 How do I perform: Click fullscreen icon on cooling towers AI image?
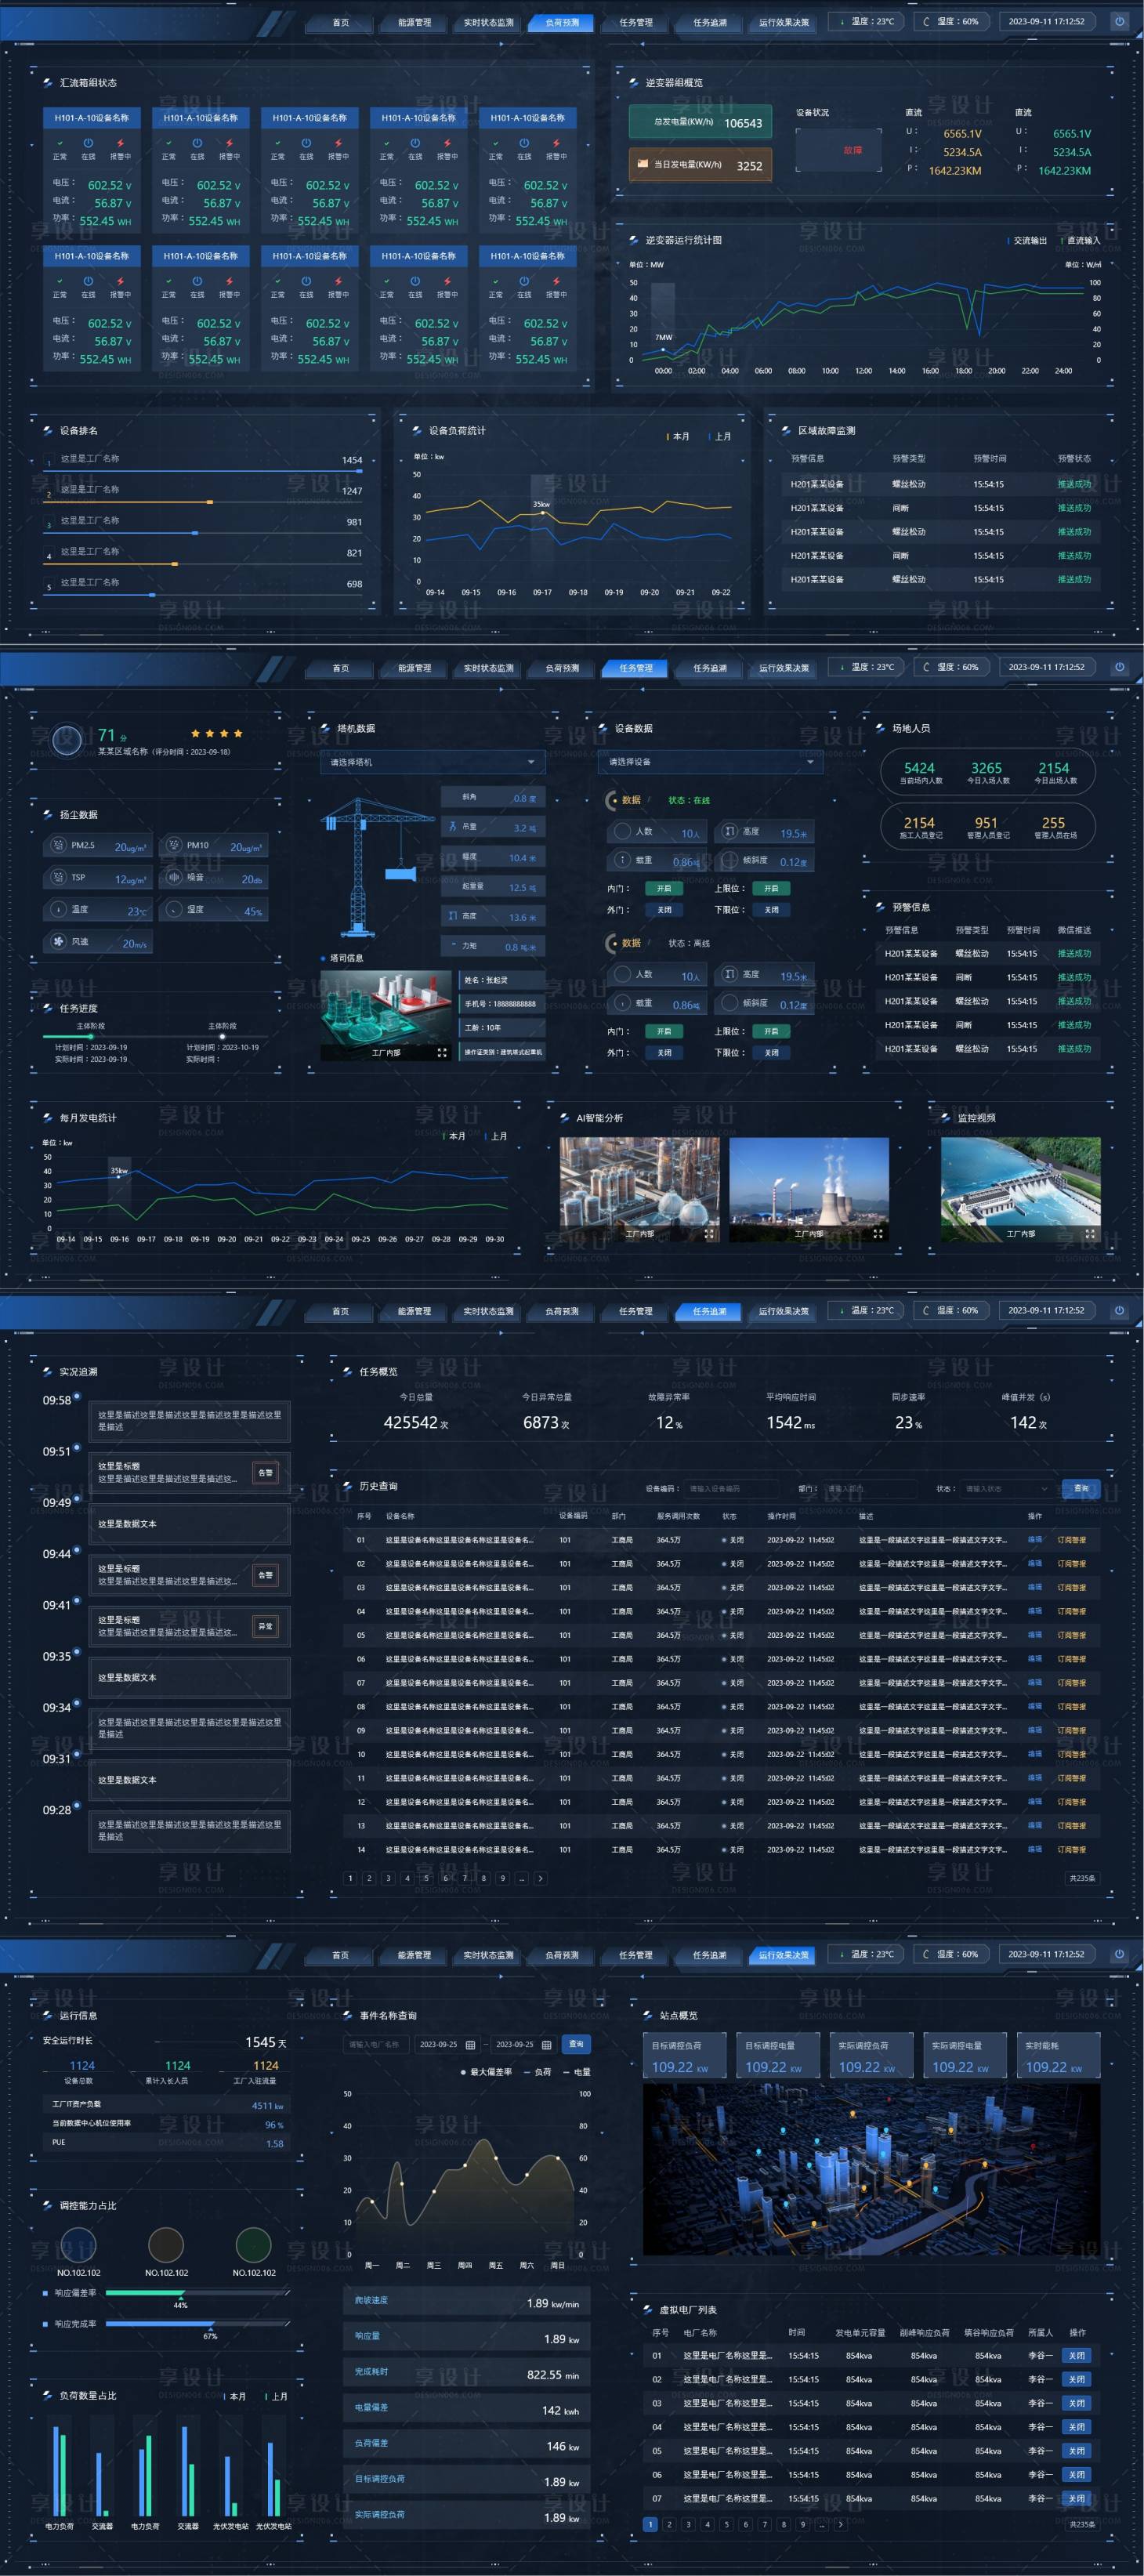[877, 1234]
